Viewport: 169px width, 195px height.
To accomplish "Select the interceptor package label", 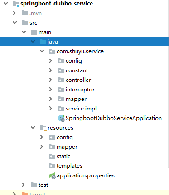I will tap(80, 90).
